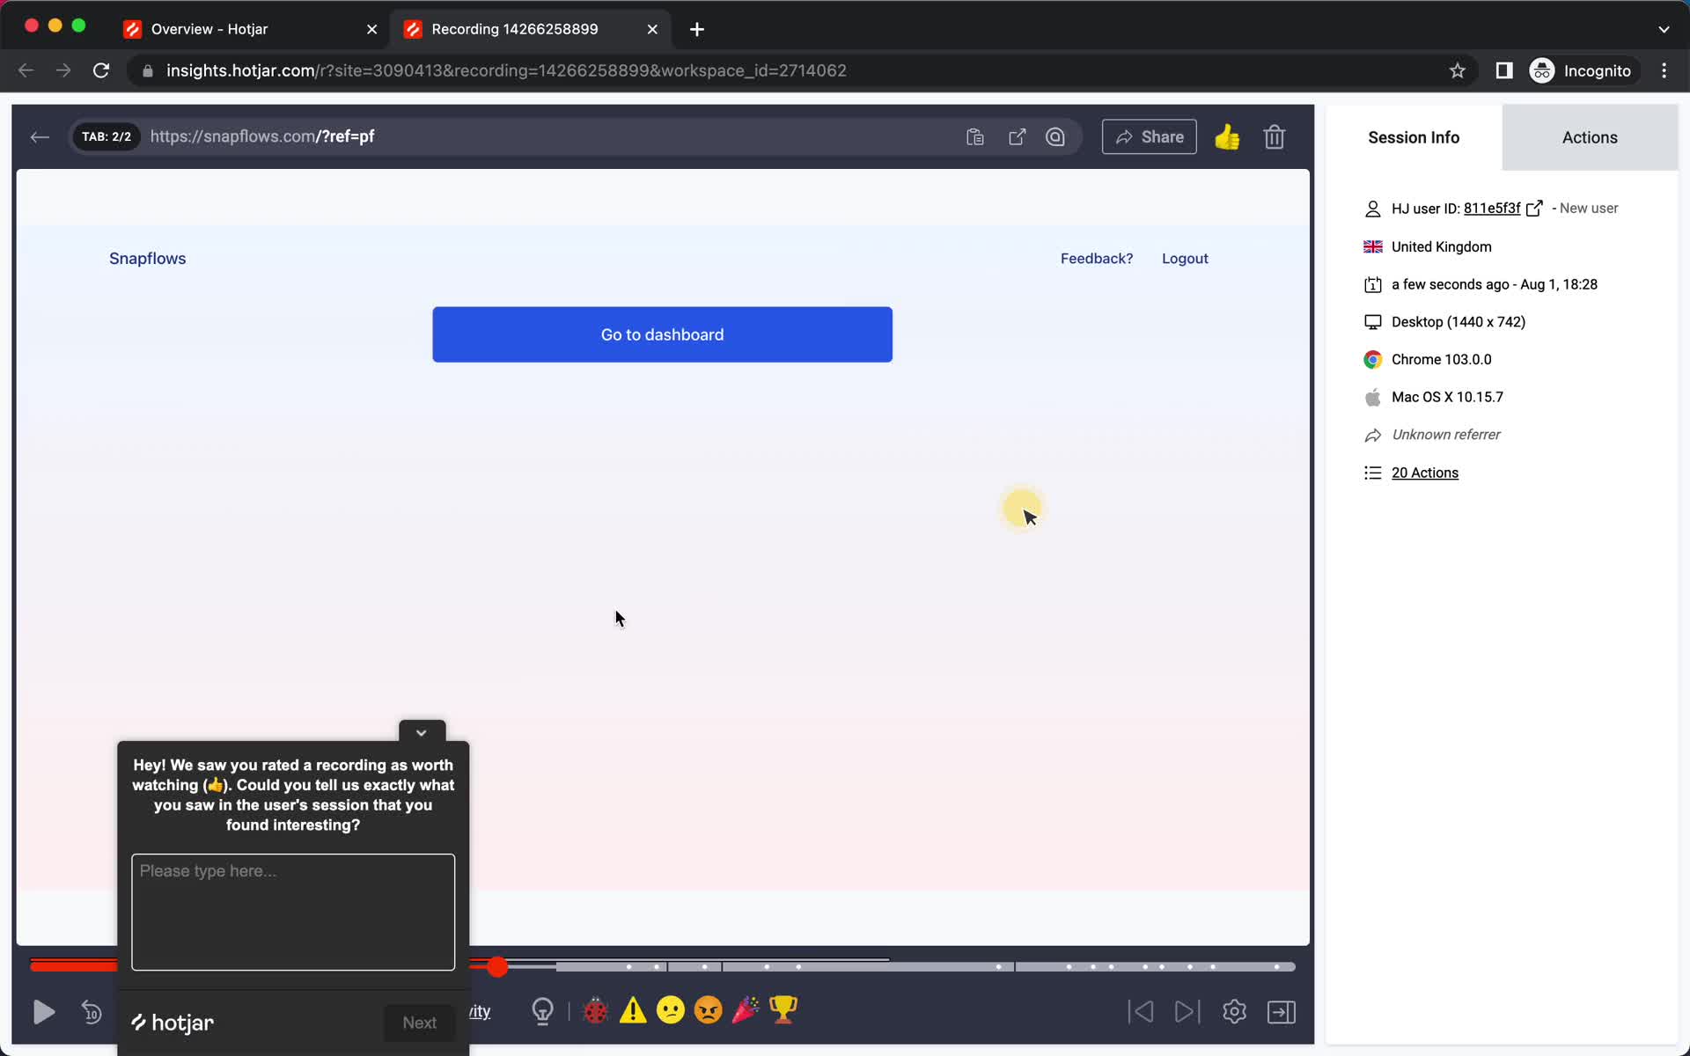Screen dimensions: 1690x1056
Task: Click the share session icon
Action: coord(1149,136)
